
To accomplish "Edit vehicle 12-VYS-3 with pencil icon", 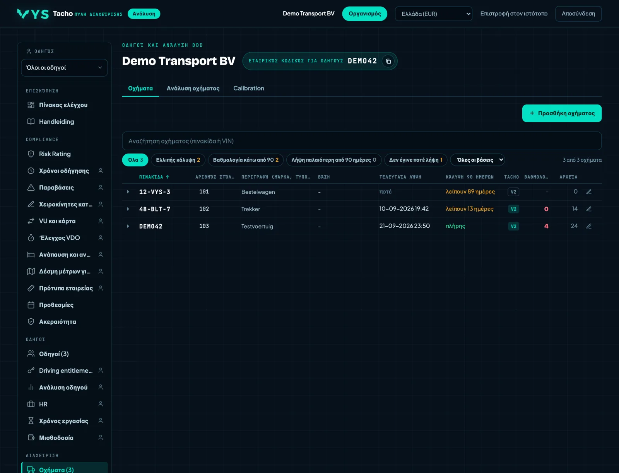I will click(x=589, y=192).
